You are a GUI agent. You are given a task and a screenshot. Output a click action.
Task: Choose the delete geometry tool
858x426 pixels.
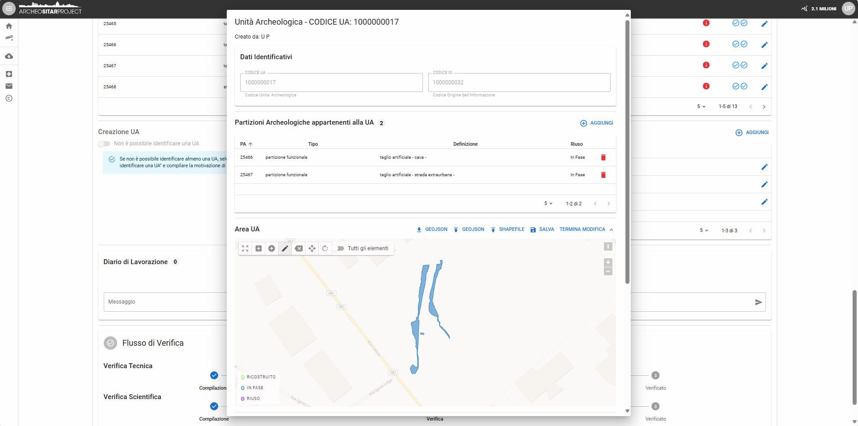tap(299, 248)
